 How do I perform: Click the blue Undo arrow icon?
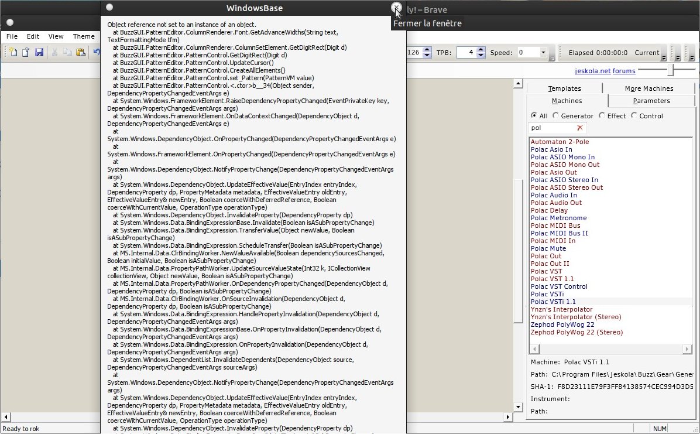tap(97, 53)
